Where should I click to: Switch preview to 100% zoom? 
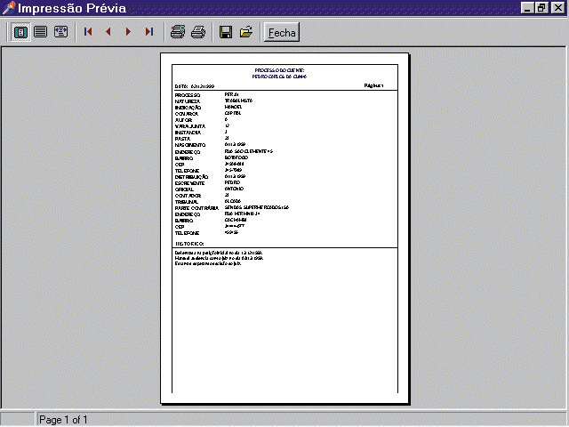40,32
